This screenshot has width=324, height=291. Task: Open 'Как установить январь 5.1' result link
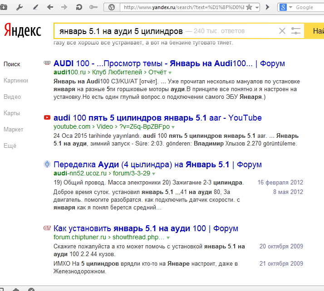[x=146, y=228]
